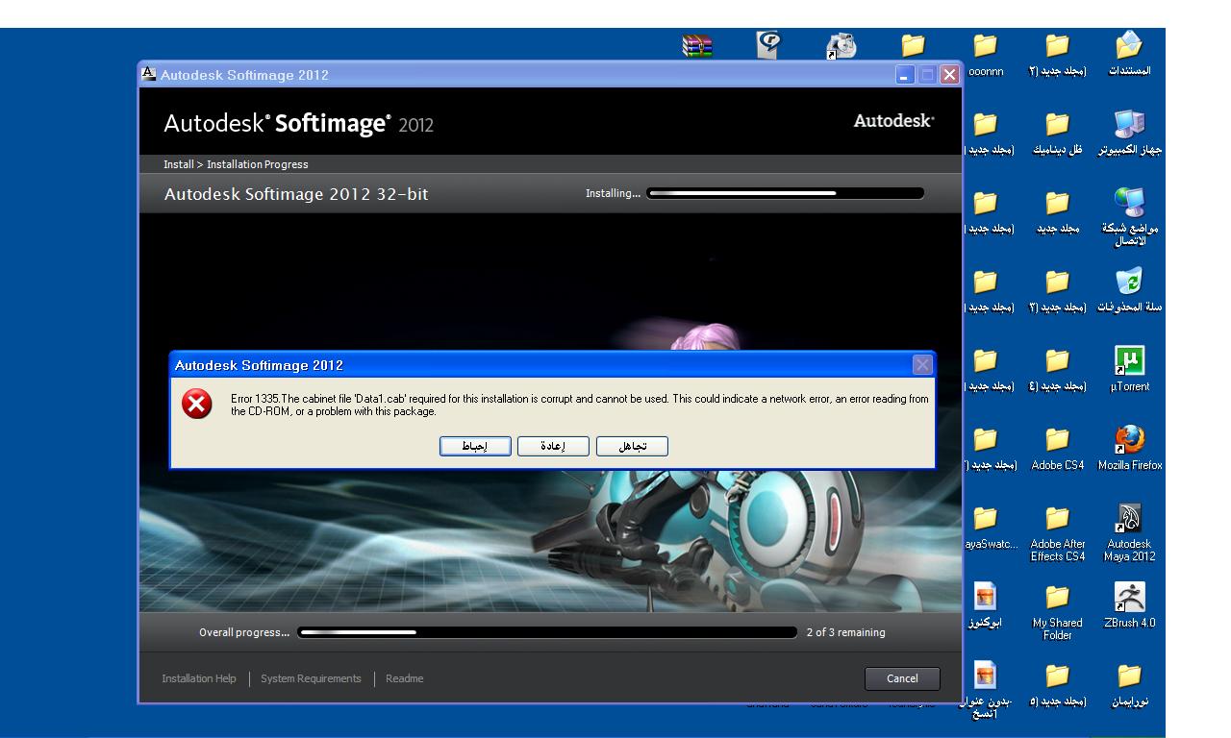1231x738 pixels.
Task: Select the 'مجلد جديد (٤)' folder
Action: pos(1057,370)
